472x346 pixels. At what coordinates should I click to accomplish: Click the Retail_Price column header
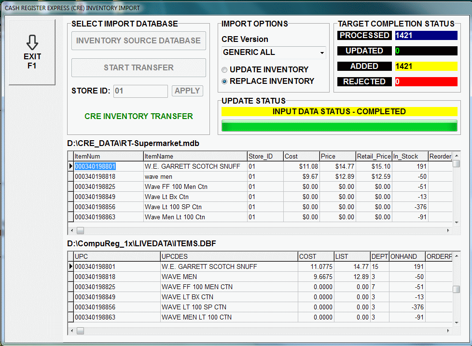pos(373,156)
